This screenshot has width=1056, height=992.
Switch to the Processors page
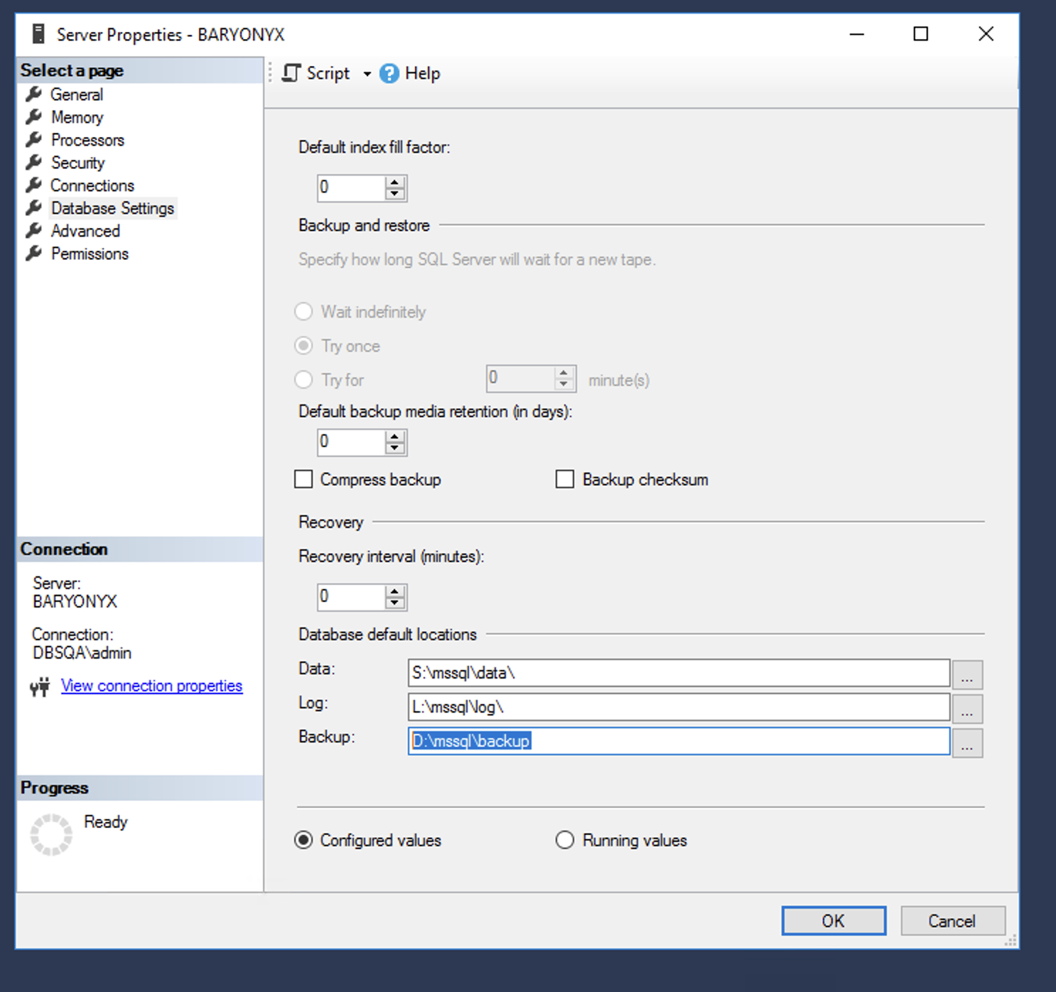point(87,139)
